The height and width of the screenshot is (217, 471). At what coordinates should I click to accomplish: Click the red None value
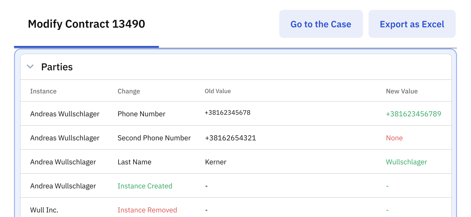tap(394, 138)
